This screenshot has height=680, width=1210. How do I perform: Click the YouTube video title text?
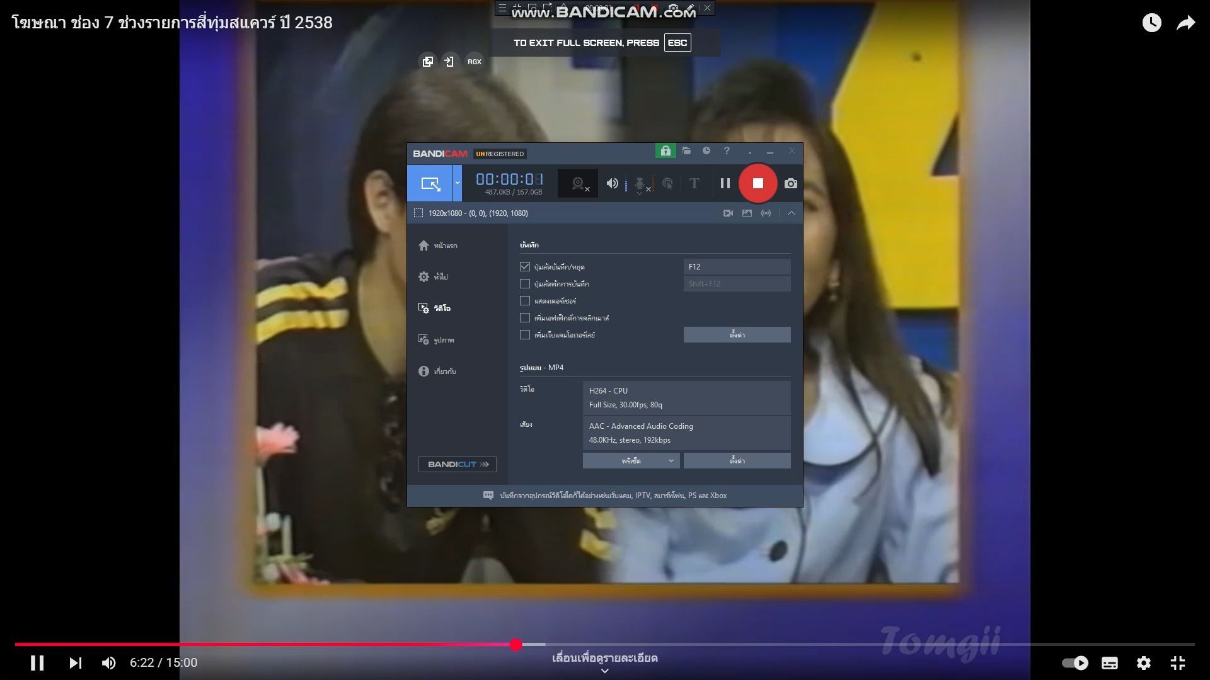click(x=172, y=23)
